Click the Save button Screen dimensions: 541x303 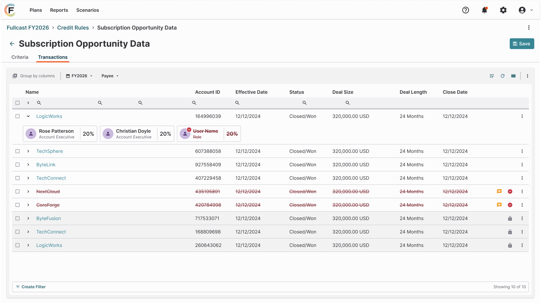(x=522, y=44)
